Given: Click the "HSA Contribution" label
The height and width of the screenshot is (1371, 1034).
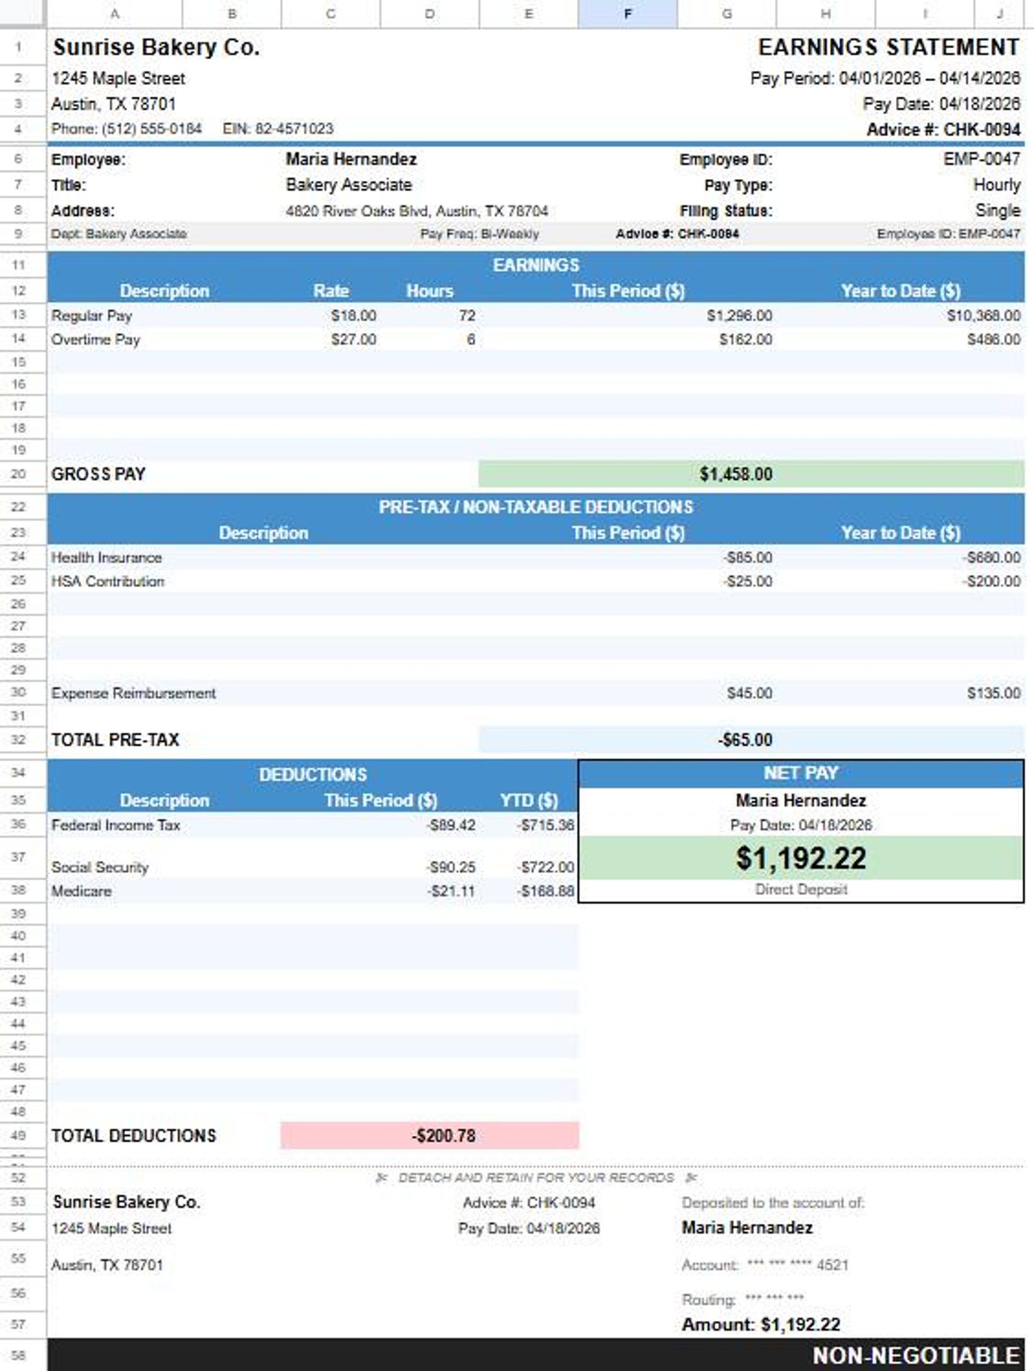Looking at the screenshot, I should point(108,581).
